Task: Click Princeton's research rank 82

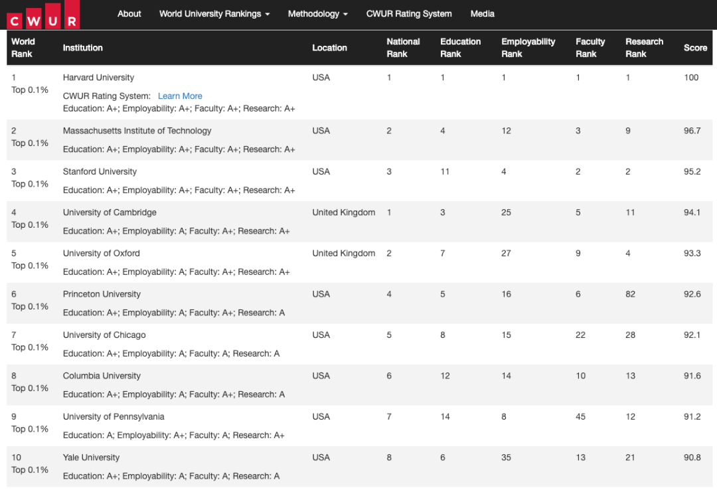Action: pos(630,294)
